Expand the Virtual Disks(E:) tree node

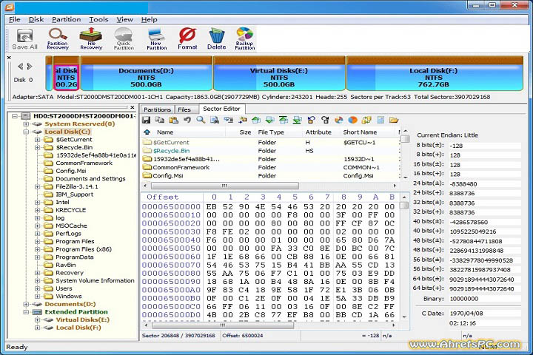point(38,319)
